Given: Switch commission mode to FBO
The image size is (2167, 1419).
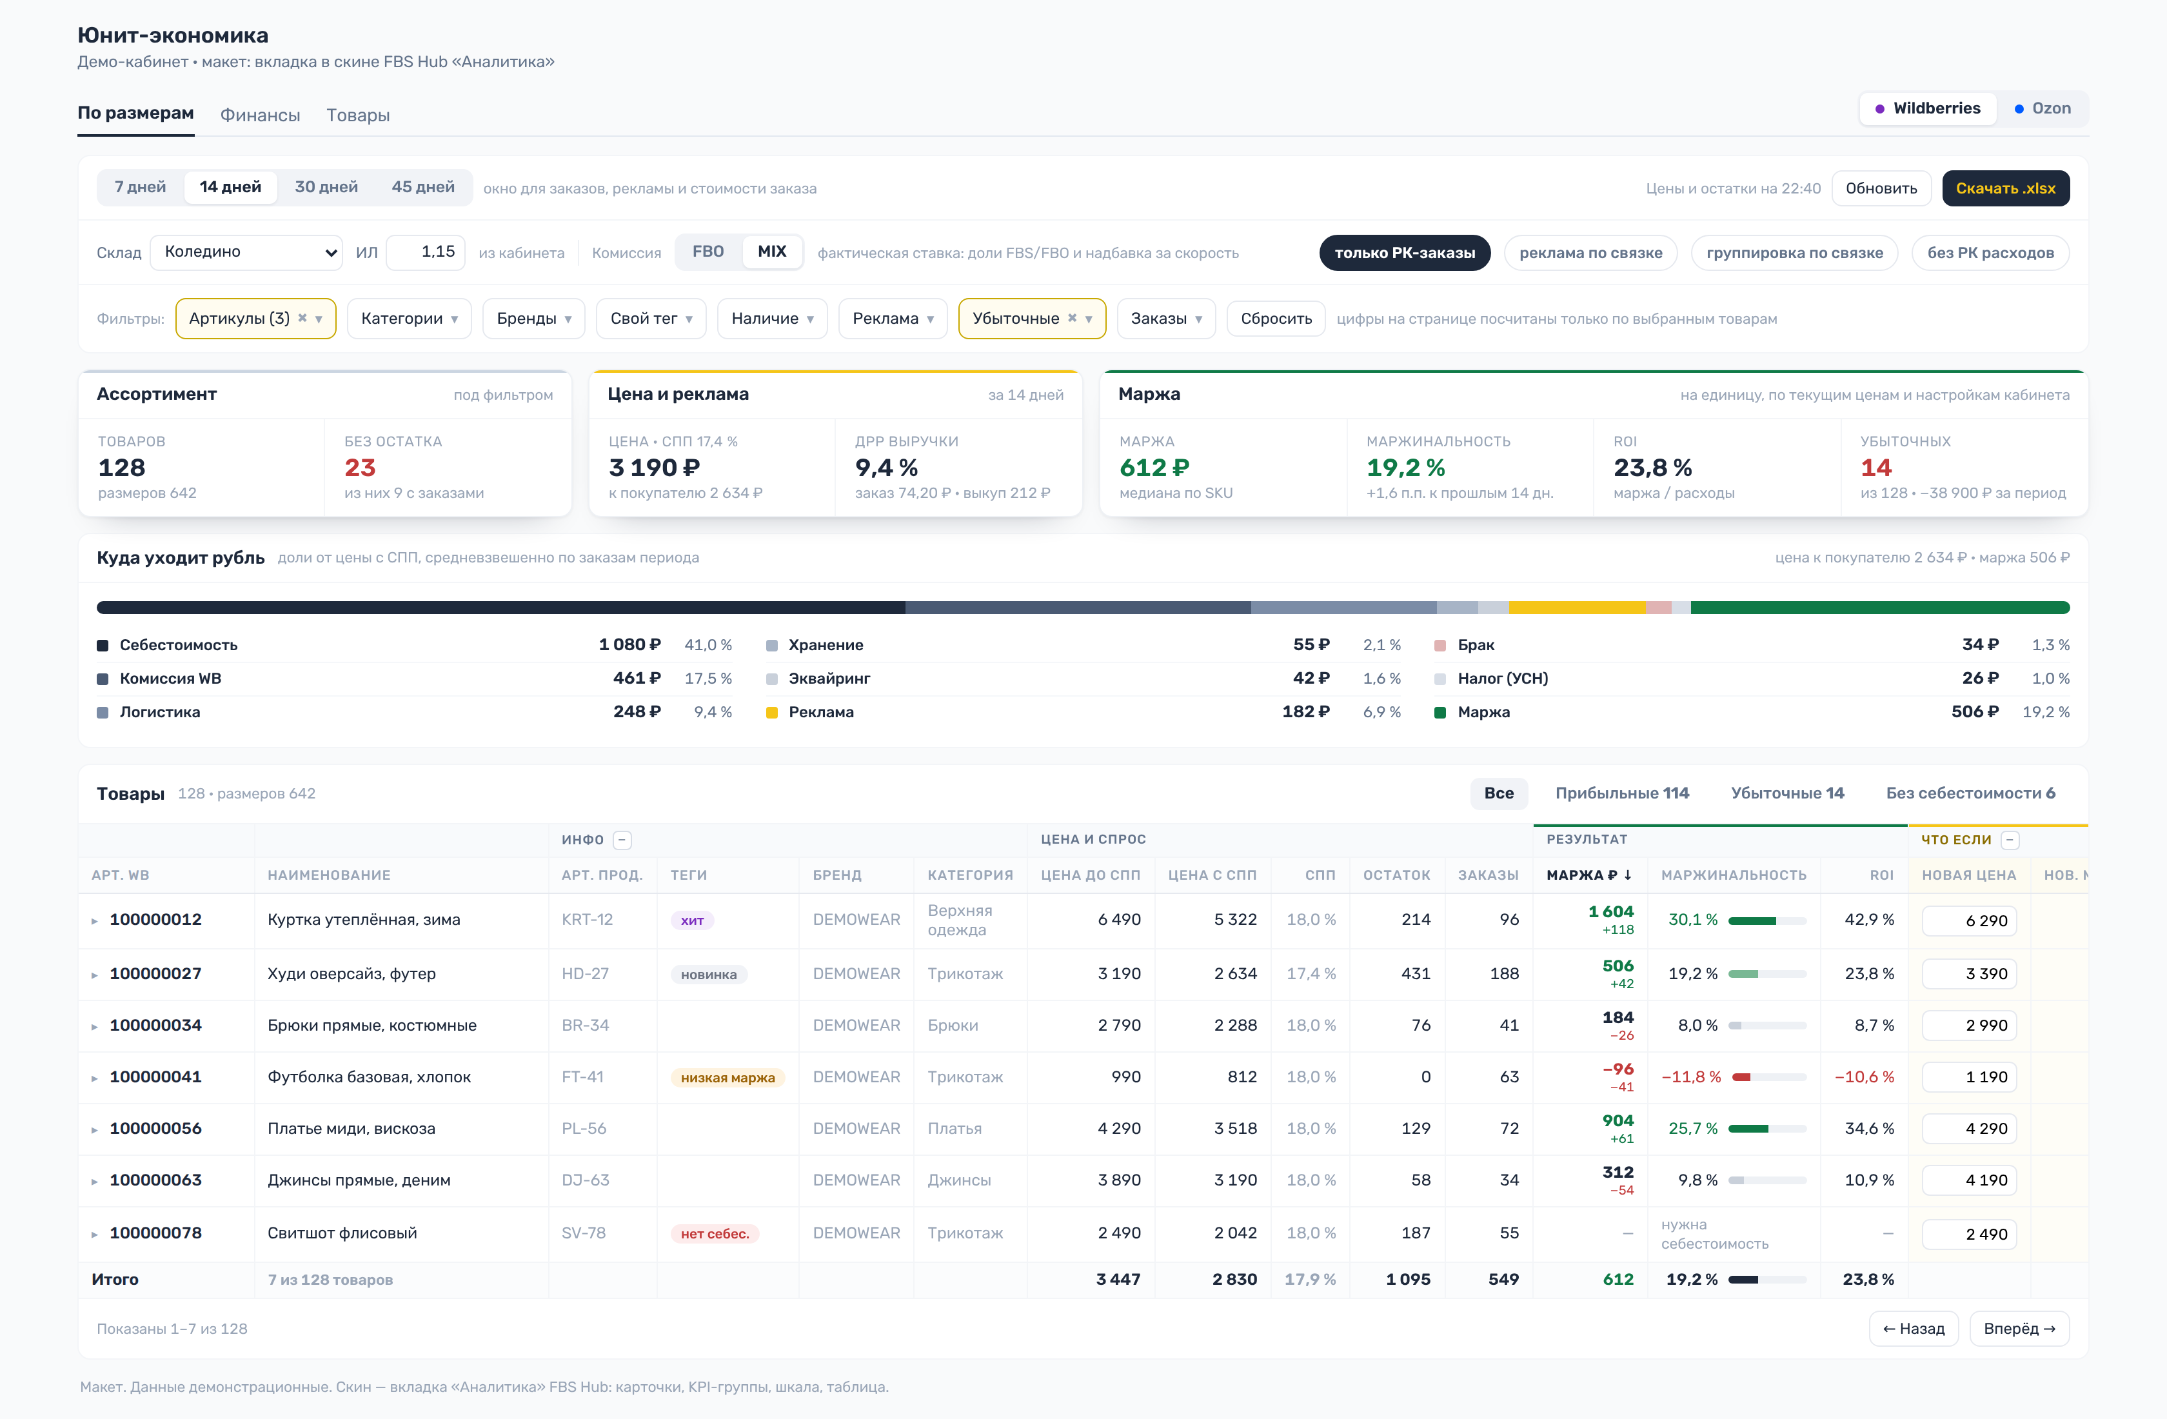Looking at the screenshot, I should [708, 252].
